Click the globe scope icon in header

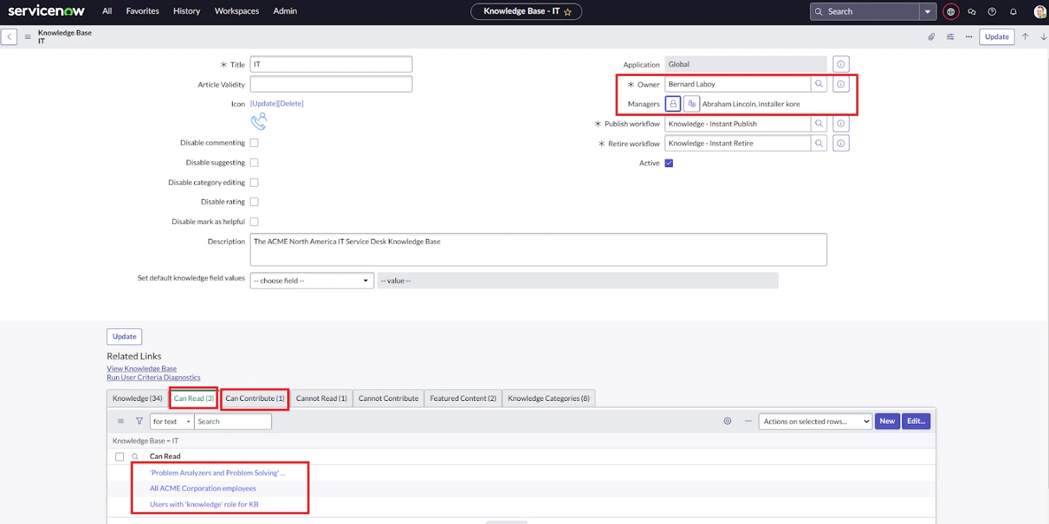pos(951,12)
